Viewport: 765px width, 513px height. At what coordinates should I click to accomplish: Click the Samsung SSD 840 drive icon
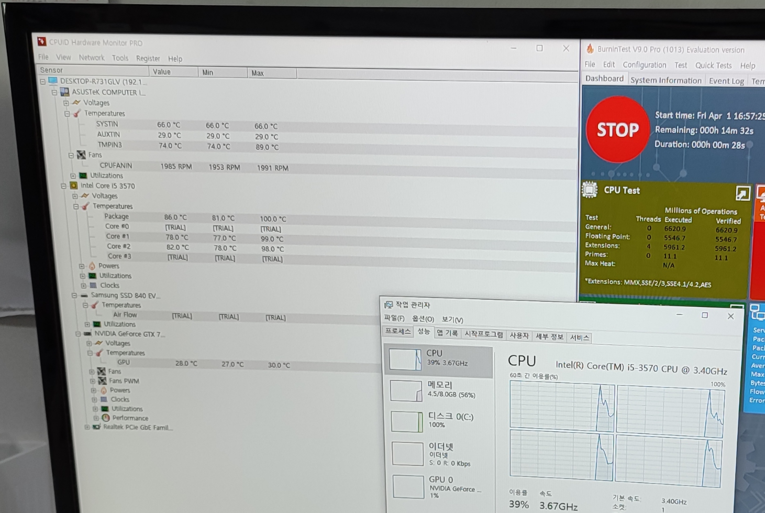click(83, 295)
